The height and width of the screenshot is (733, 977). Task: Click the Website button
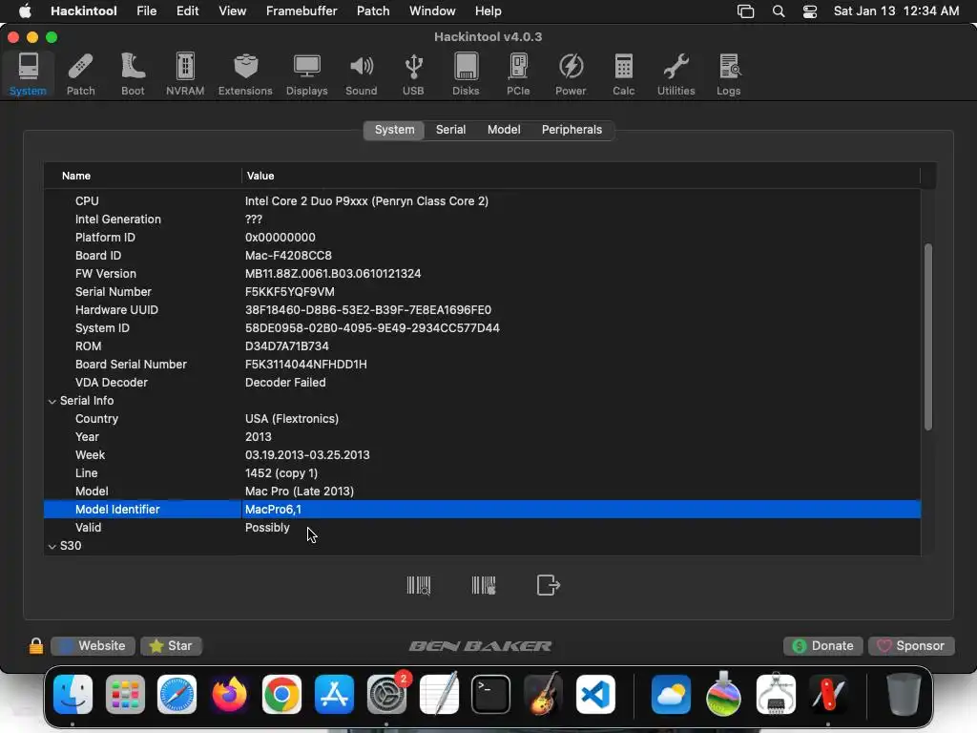(x=93, y=646)
